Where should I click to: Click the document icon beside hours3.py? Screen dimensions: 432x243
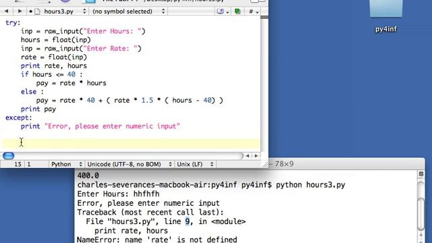tap(38, 11)
